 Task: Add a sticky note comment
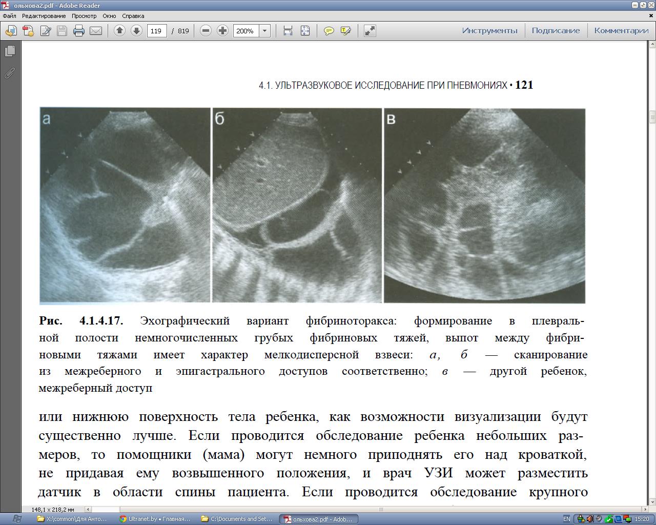tap(329, 31)
